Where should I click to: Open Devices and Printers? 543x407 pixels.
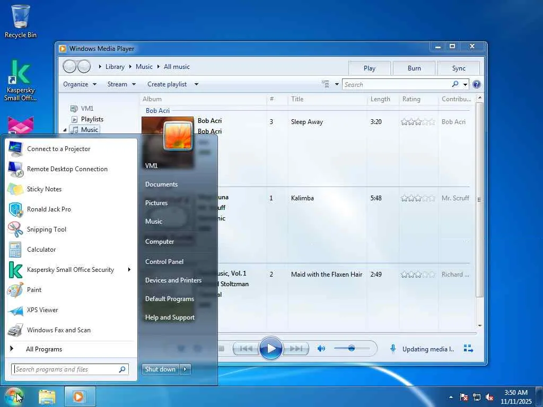(x=173, y=280)
